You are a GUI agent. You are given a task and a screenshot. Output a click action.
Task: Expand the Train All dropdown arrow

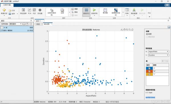94,16
